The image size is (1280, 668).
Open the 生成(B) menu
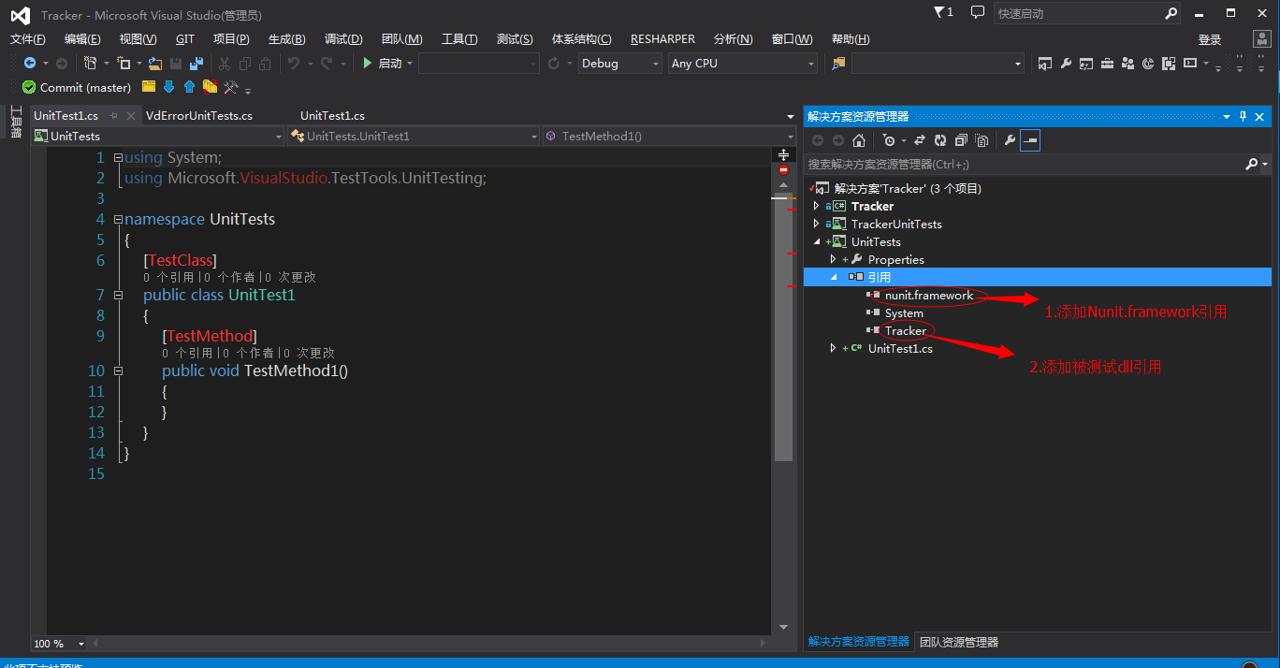click(x=287, y=39)
